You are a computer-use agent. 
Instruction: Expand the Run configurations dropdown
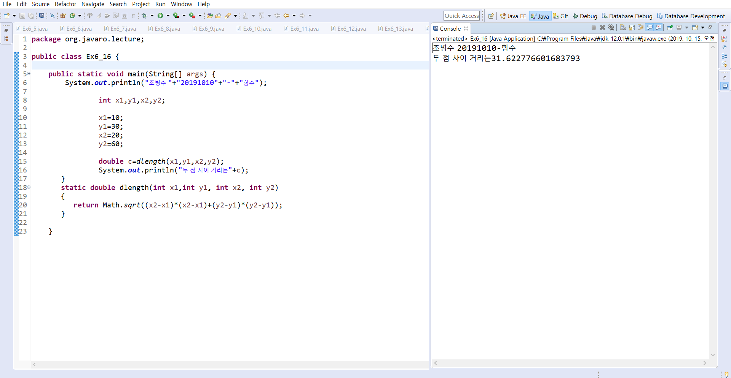coord(168,16)
